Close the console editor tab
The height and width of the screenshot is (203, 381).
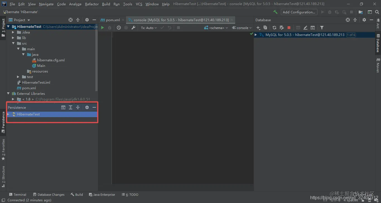pos(232,20)
